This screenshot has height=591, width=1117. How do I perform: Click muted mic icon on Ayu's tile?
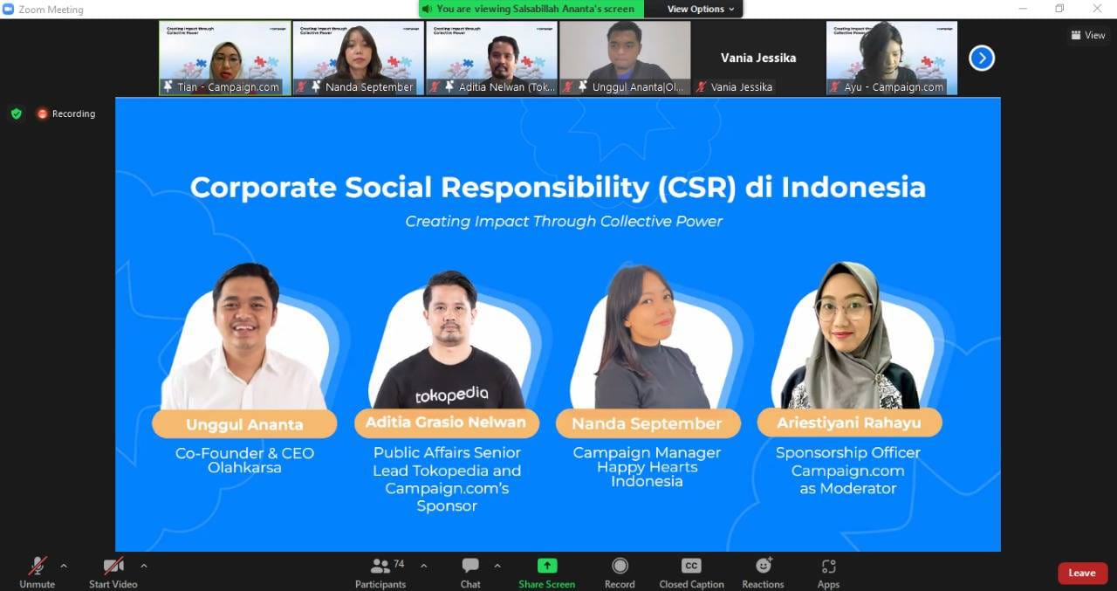(x=835, y=86)
